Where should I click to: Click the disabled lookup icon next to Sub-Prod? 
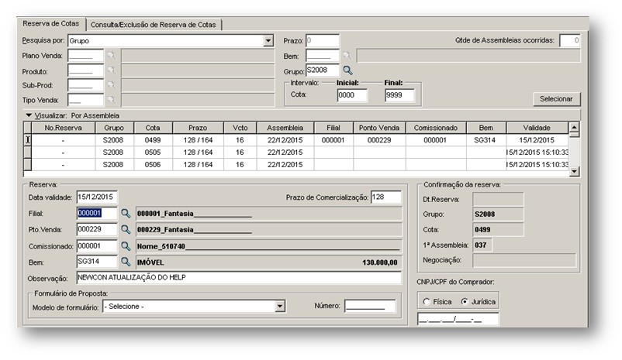click(x=112, y=84)
